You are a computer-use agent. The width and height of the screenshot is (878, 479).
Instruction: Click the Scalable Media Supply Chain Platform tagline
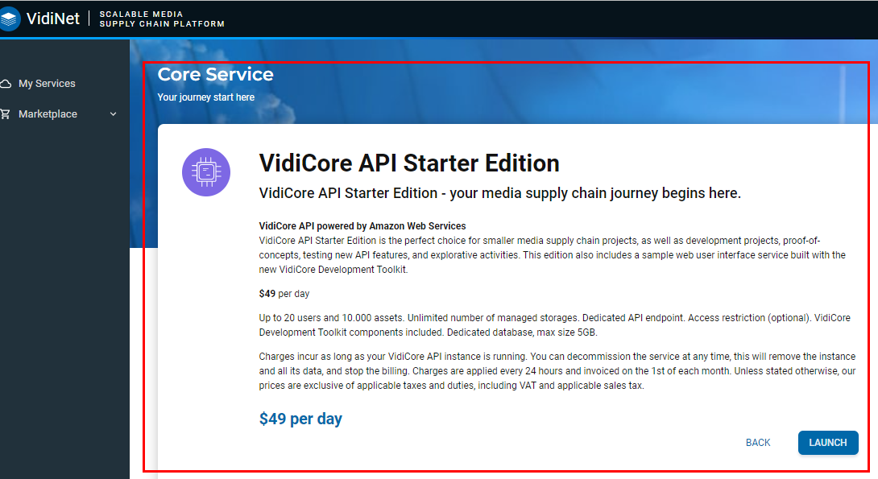pos(162,19)
